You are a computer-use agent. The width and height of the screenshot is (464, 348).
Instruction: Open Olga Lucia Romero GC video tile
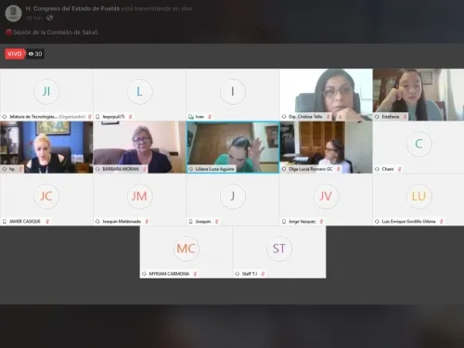tap(326, 148)
